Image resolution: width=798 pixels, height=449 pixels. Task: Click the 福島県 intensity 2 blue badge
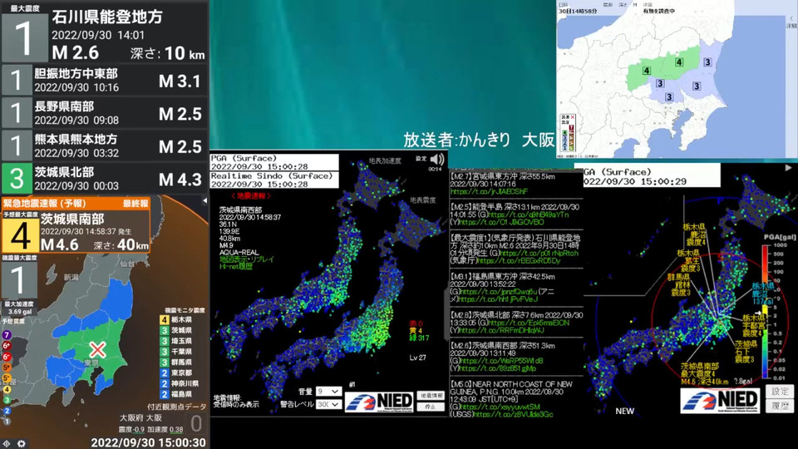point(165,394)
